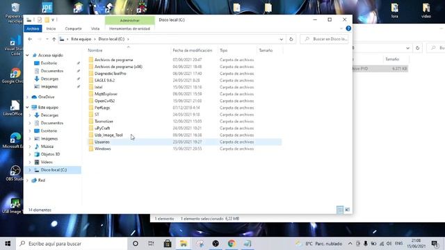Sort by Tipo column header
The width and height of the screenshot is (445, 250).
click(224, 51)
